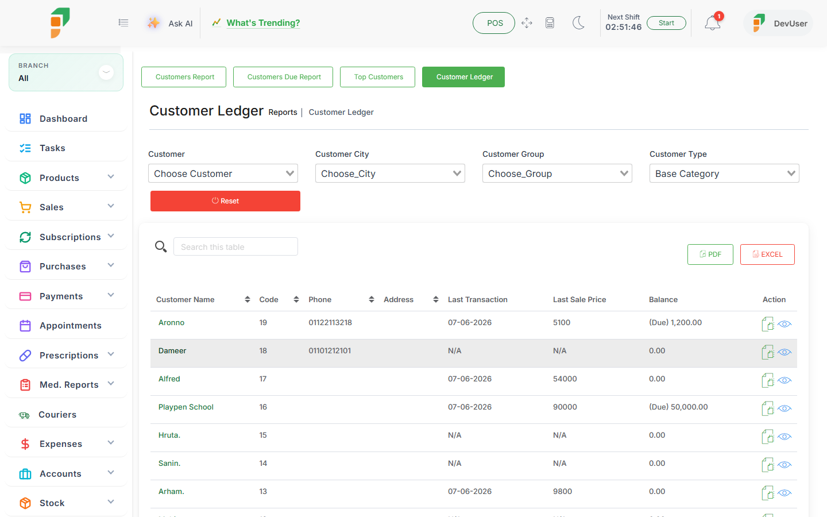Focus the Search this table field
The image size is (827, 517).
tap(235, 246)
